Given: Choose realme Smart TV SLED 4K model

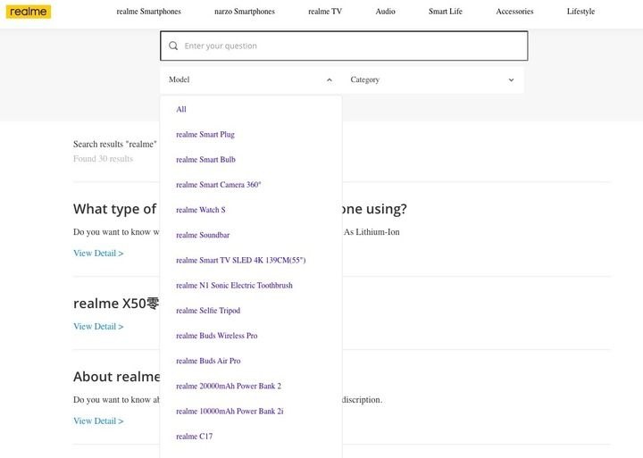Looking at the screenshot, I should pos(241,260).
